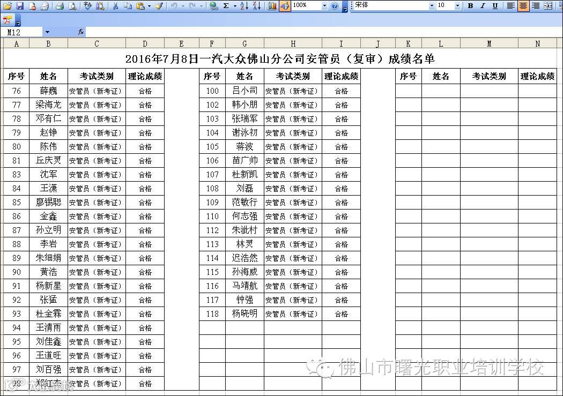Sort Ascending A-Z icon
Screen dimensions: 563x396
244,6
